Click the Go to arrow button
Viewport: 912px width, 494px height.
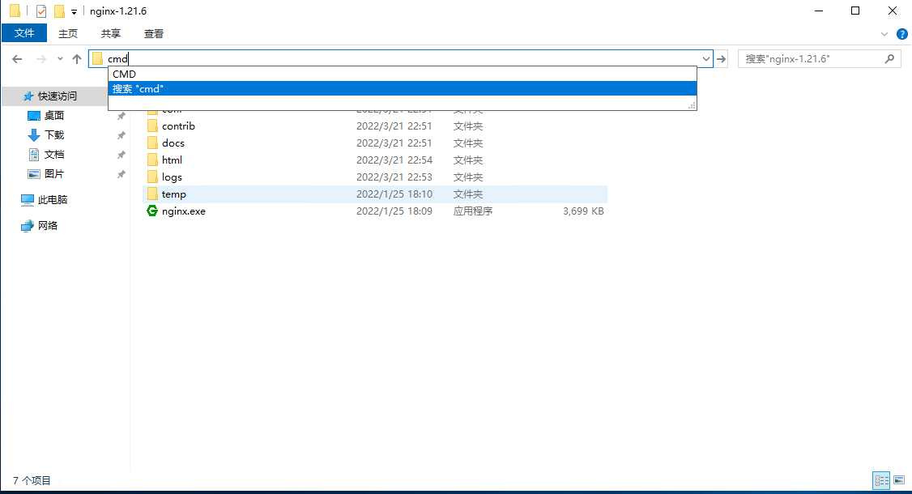tap(721, 59)
